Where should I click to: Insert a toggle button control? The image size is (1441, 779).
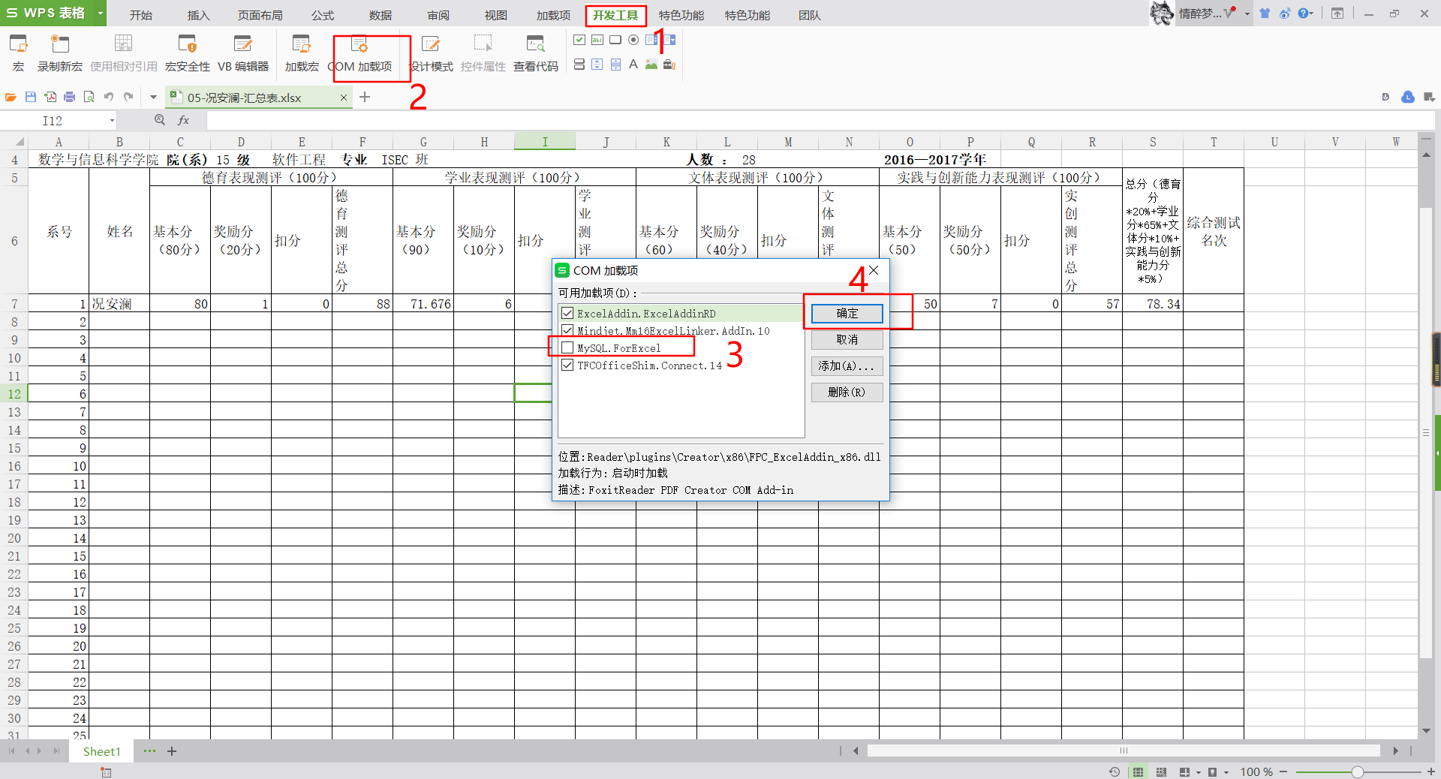point(579,65)
